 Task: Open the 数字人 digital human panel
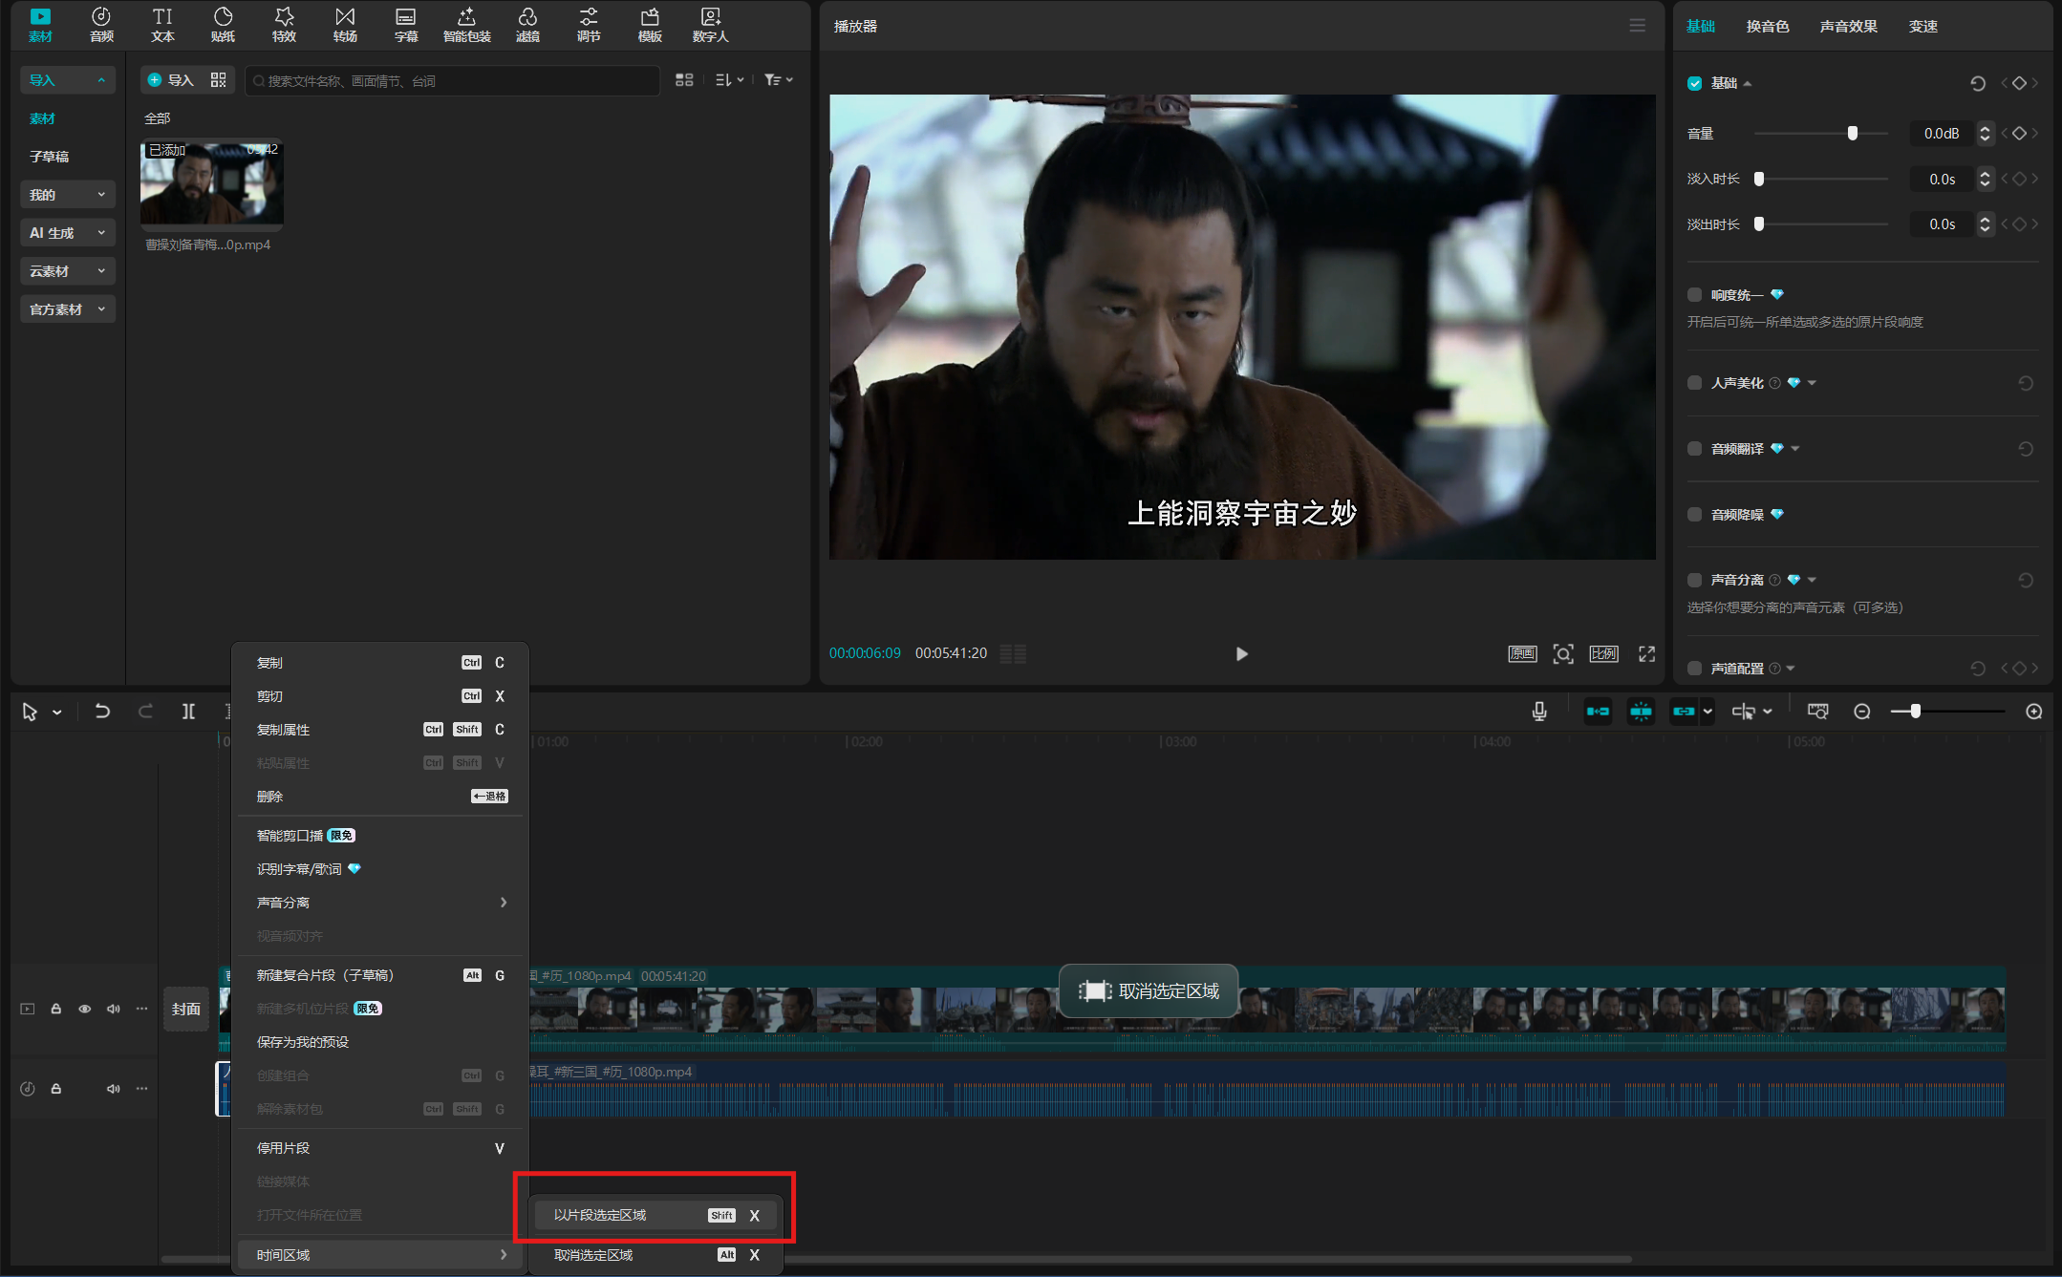710,25
